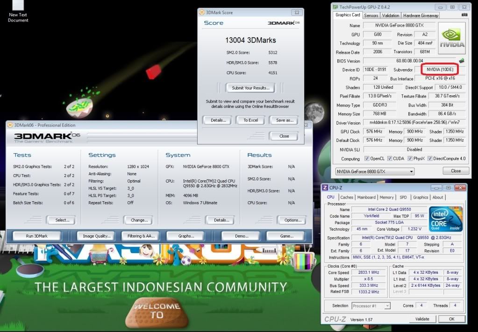Close the 3DMark Score dialog with Close button

(x=284, y=136)
